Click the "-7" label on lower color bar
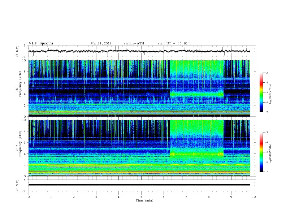Screen dimensions: 286x221 coord(266,172)
